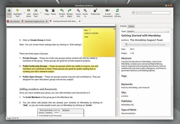This screenshot has width=180, height=124.
Task: Close the Nineteen Eighty-Four tab
Action: [47, 21]
